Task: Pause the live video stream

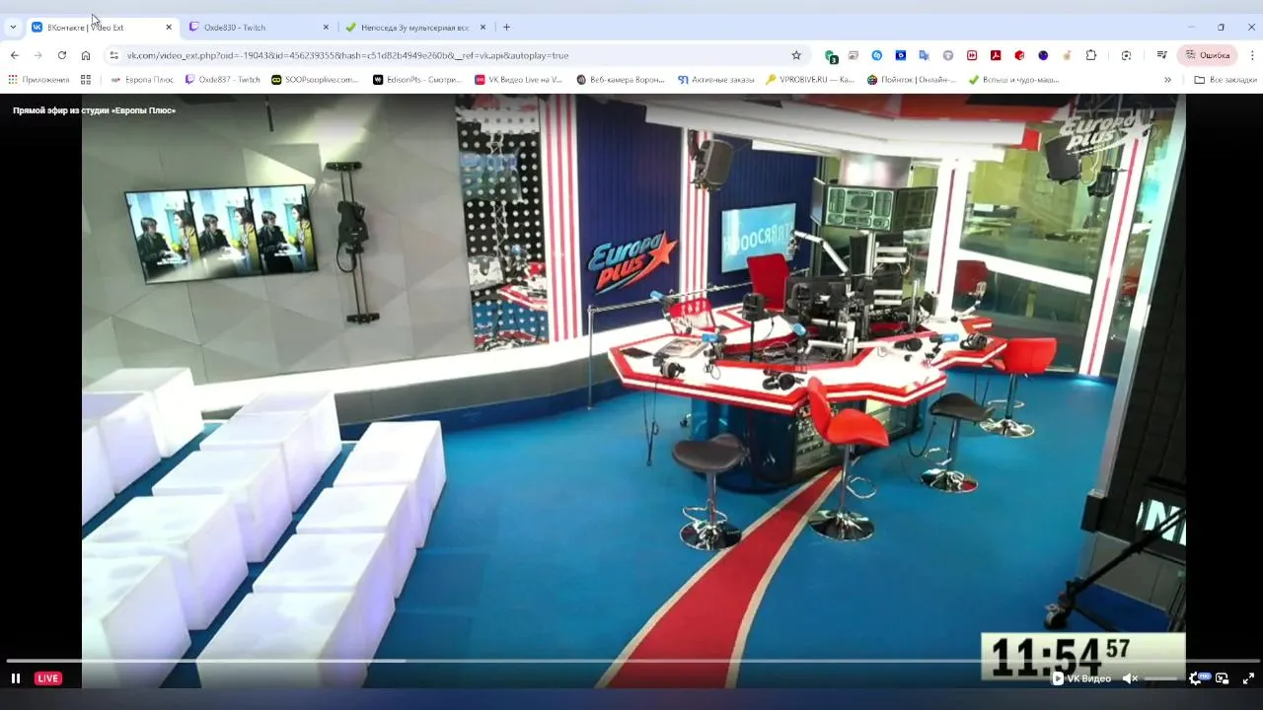Action: [15, 678]
